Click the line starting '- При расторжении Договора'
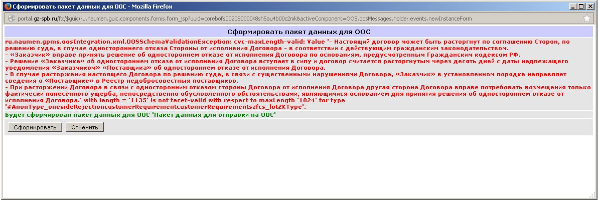This screenshot has width=598, height=200. (298, 87)
